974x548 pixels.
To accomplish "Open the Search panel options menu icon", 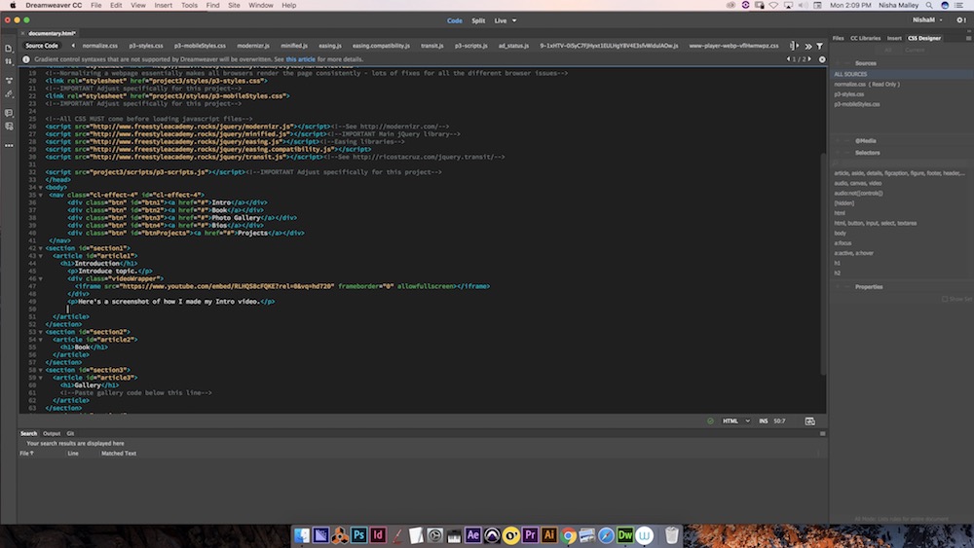I will (822, 433).
